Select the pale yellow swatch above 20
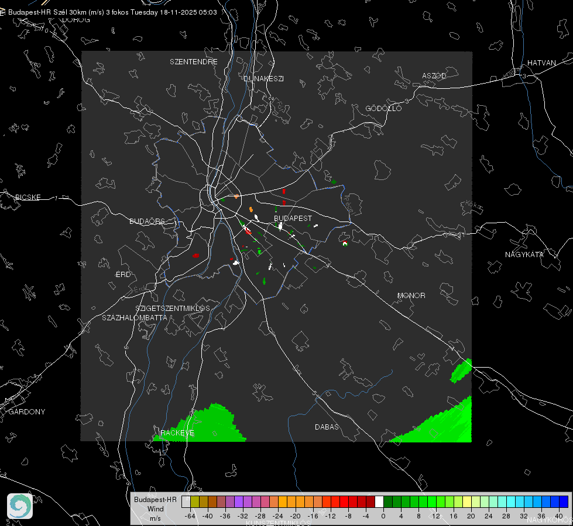The image size is (573, 526). point(467,501)
